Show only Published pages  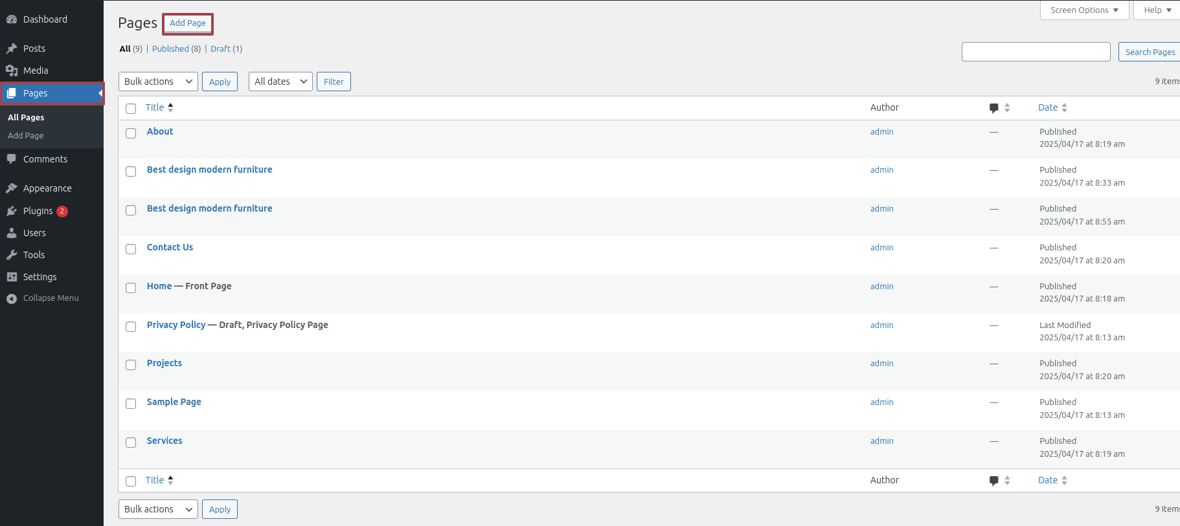pyautogui.click(x=170, y=49)
